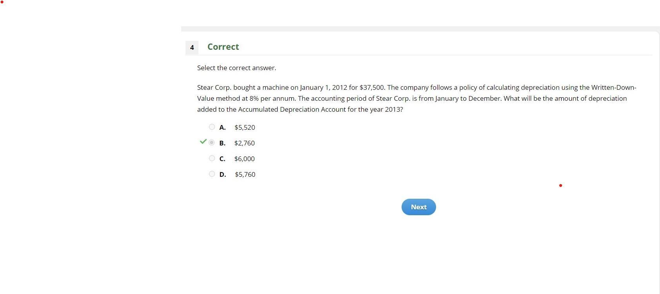The image size is (660, 294).
Task: Click the bold letter label C.
Action: [x=222, y=159]
